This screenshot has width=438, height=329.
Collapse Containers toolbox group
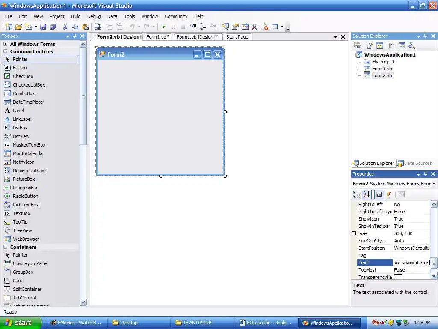pyautogui.click(x=5, y=247)
